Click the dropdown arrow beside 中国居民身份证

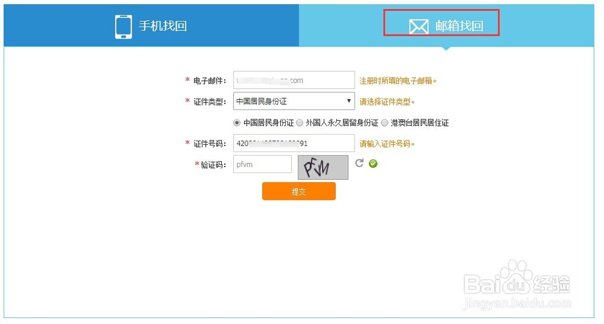click(x=349, y=101)
